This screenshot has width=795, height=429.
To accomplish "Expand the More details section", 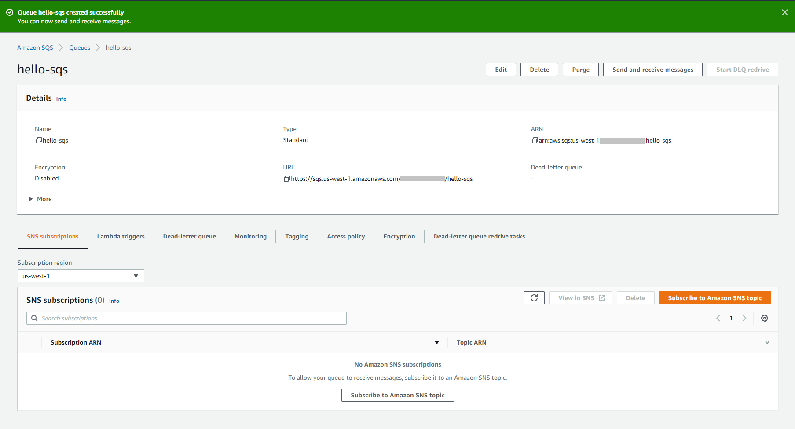I will pos(40,199).
